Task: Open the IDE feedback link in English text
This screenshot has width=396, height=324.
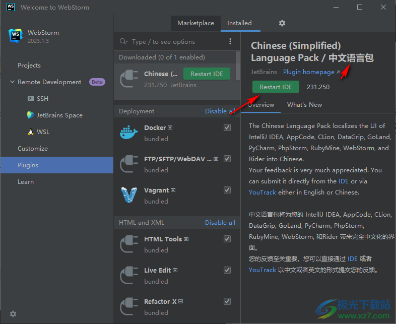Action: click(343, 181)
